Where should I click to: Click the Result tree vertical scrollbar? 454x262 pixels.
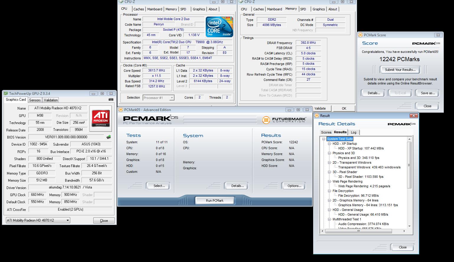(409, 165)
